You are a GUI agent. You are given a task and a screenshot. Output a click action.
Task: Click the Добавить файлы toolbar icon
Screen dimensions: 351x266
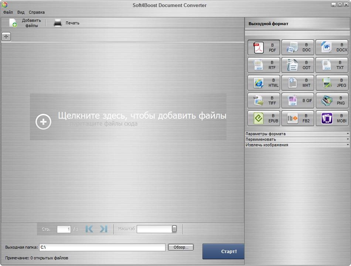[13, 23]
